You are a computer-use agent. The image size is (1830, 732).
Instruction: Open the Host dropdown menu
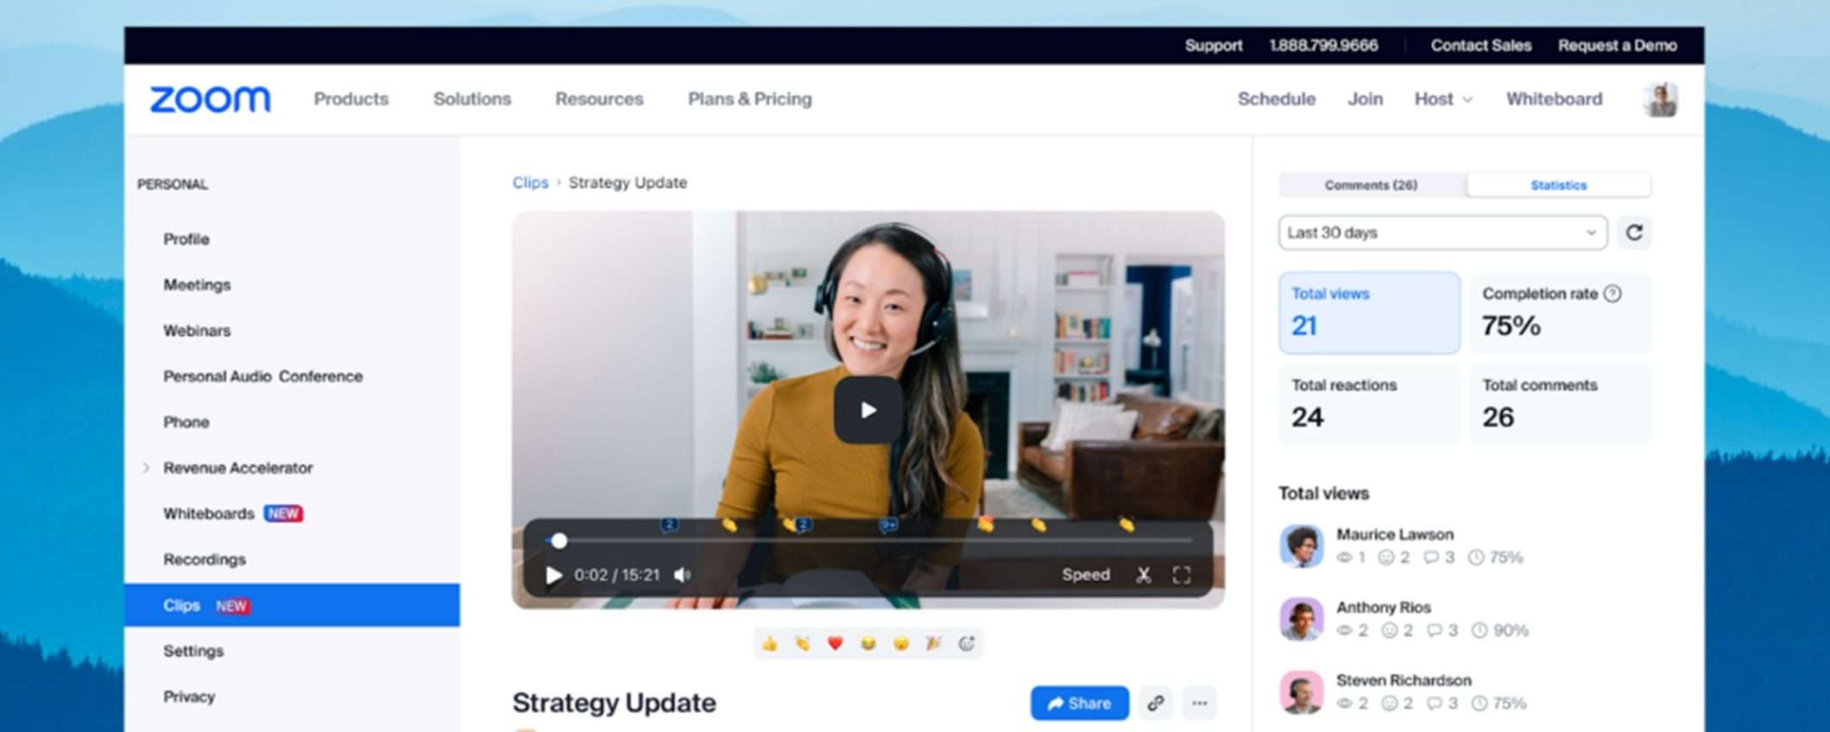[x=1443, y=99]
